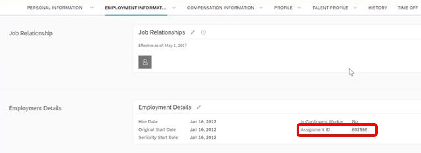
Task: Click the Employment Details card title
Action: (x=165, y=107)
